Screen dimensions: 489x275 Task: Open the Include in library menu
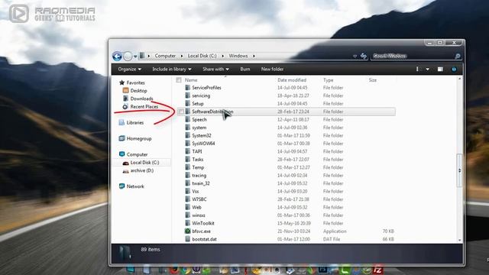[172, 70]
